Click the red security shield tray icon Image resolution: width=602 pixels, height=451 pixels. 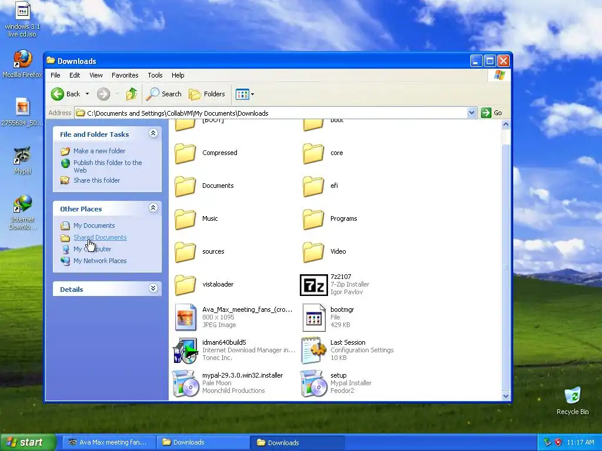tap(558, 442)
